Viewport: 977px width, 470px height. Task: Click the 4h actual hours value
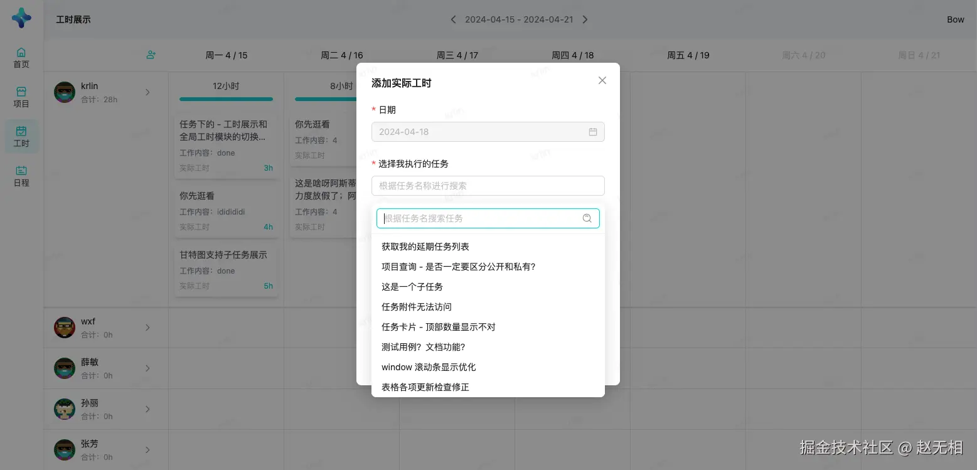click(269, 227)
